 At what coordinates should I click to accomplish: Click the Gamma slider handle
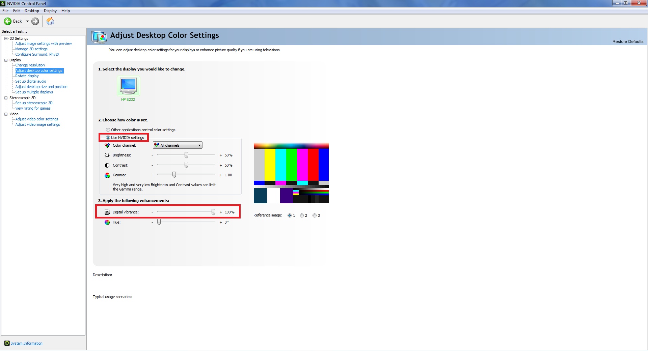click(174, 175)
